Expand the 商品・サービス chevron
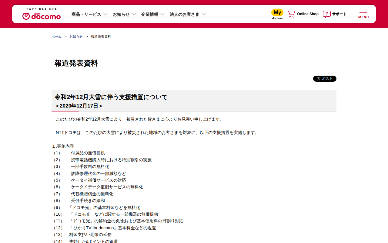This screenshot has height=243, width=388. click(105, 14)
